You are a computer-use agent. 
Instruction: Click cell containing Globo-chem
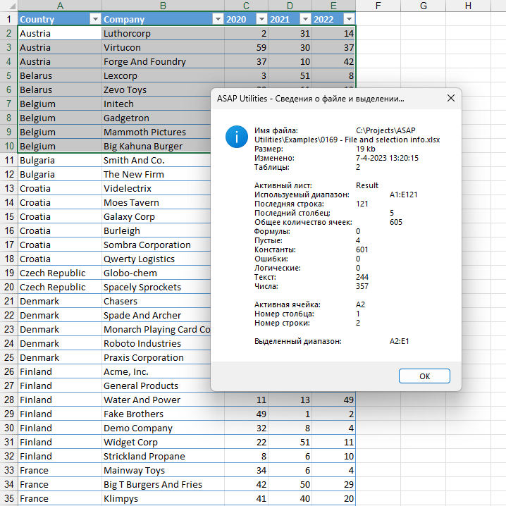point(156,273)
